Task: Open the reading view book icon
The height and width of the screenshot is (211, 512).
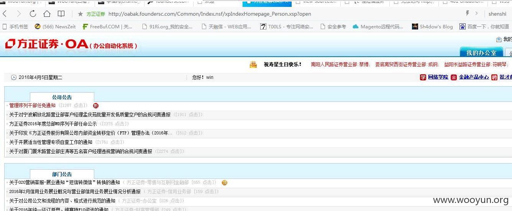Action: 61,14
